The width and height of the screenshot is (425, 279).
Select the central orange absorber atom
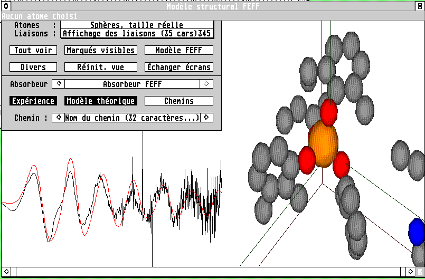coord(323,144)
